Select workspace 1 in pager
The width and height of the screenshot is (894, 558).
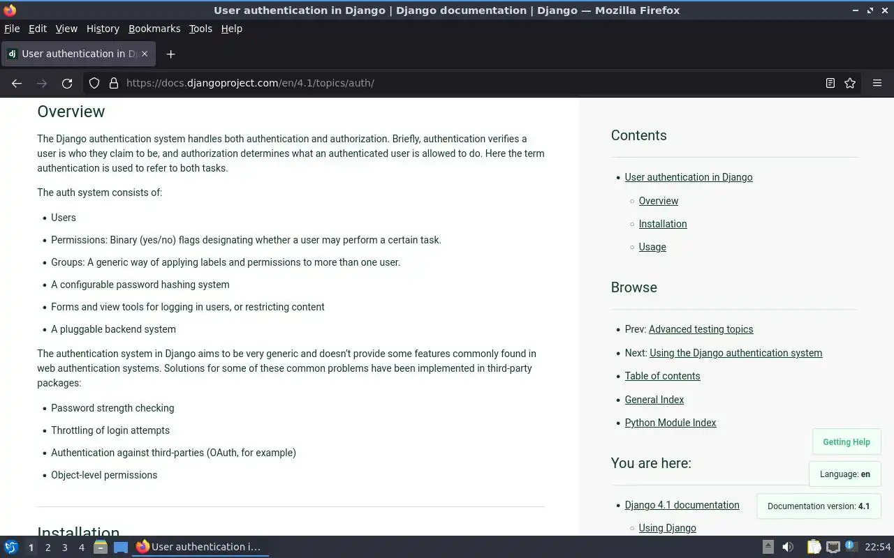point(31,548)
